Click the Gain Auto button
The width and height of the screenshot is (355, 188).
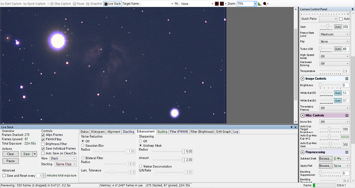338,27
